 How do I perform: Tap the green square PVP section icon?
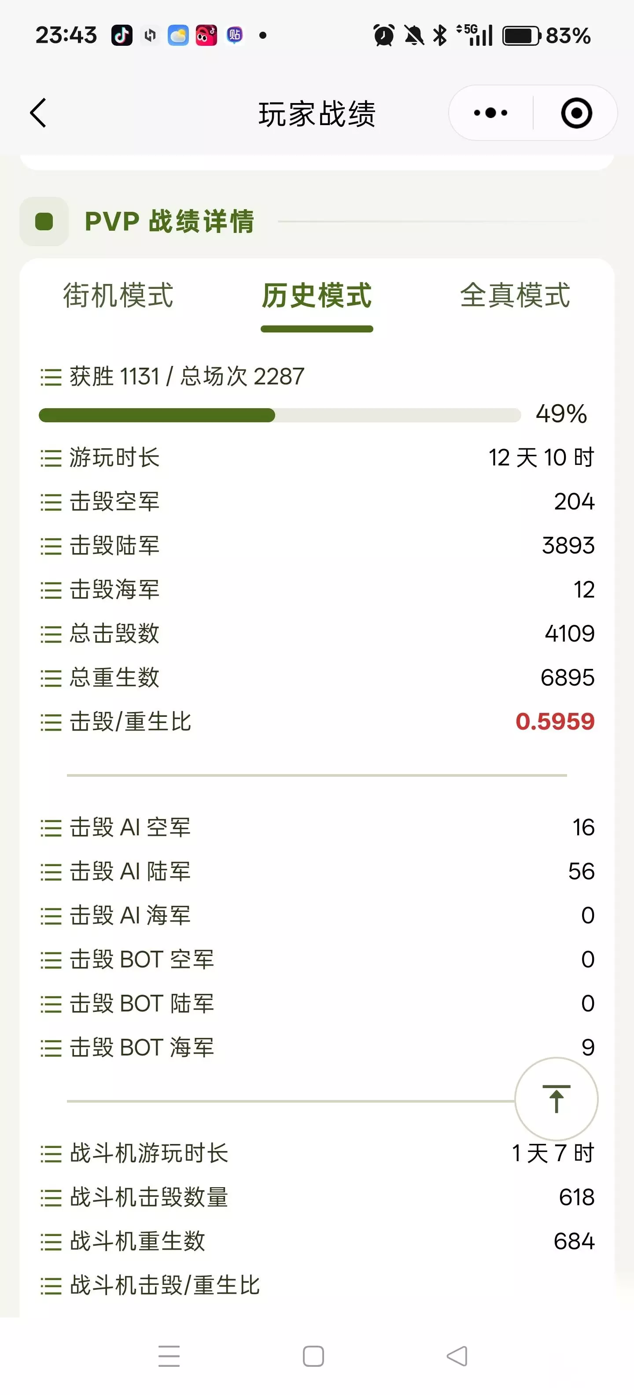44,221
